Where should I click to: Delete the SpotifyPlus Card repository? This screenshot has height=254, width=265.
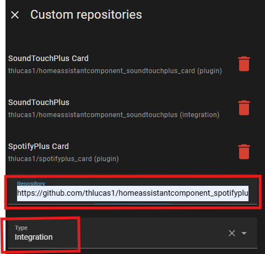[x=244, y=152]
